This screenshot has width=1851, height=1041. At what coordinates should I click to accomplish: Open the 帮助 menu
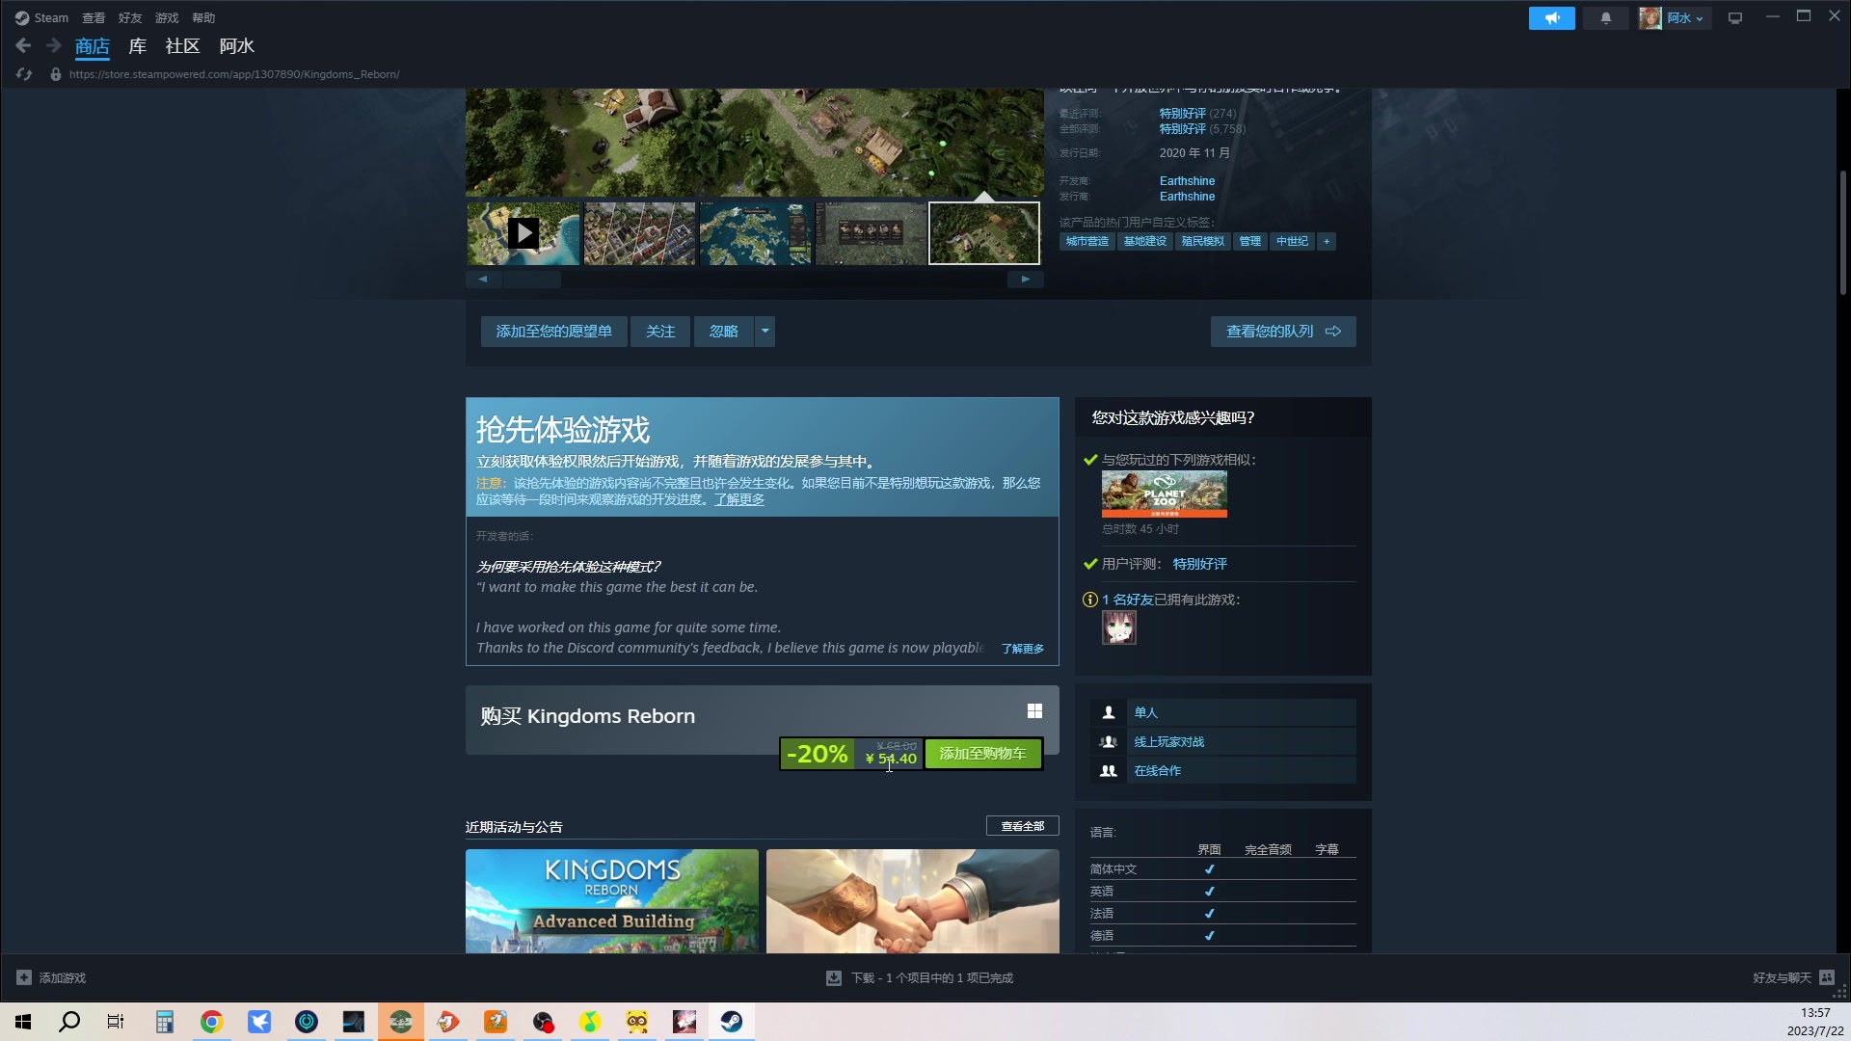[x=203, y=18]
